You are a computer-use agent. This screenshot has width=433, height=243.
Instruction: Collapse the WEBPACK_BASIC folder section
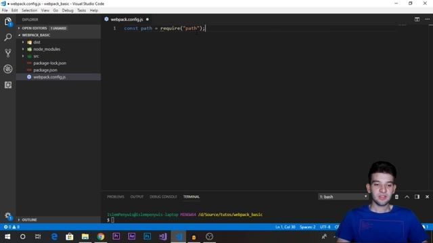coord(36,35)
